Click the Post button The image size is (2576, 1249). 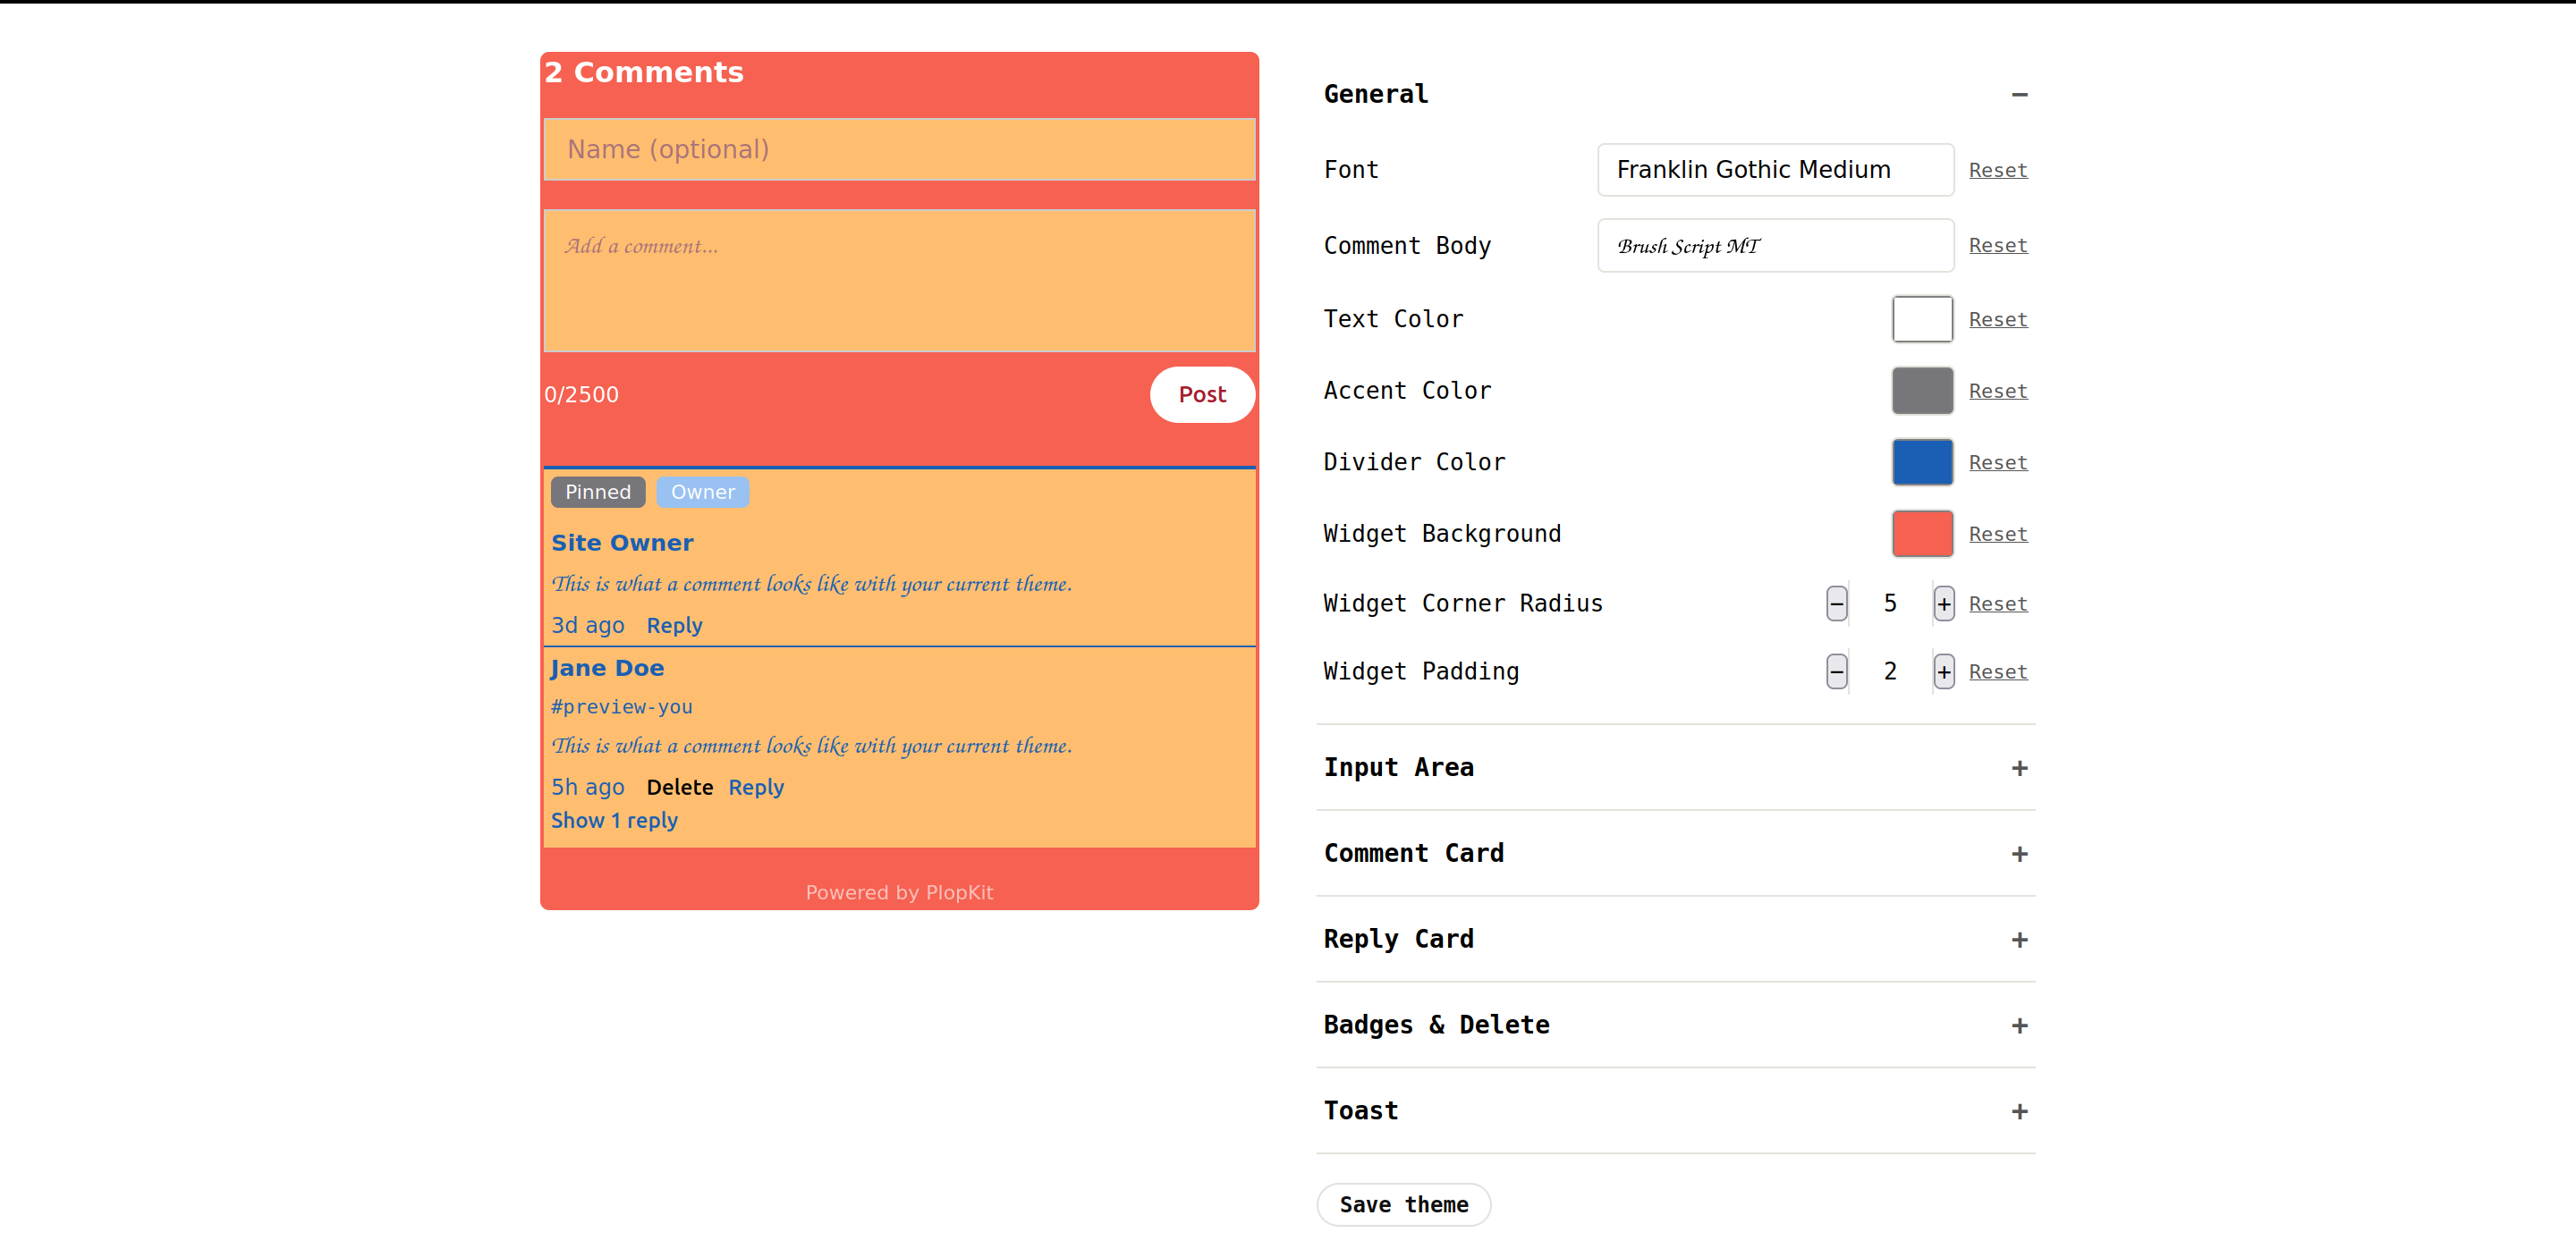pyautogui.click(x=1202, y=394)
